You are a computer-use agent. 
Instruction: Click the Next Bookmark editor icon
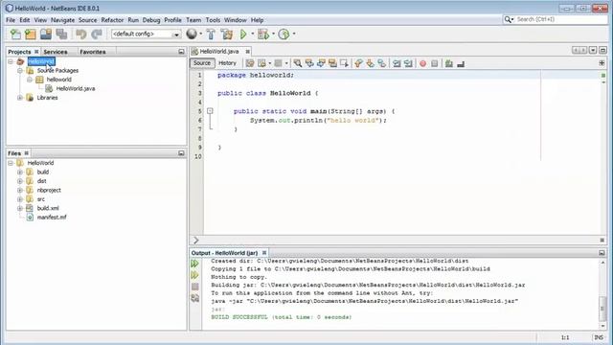click(371, 63)
